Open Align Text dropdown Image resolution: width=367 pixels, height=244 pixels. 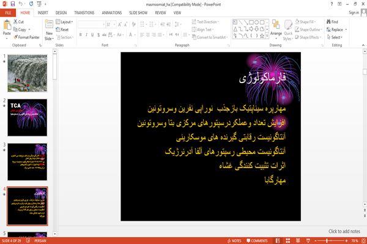click(202, 29)
